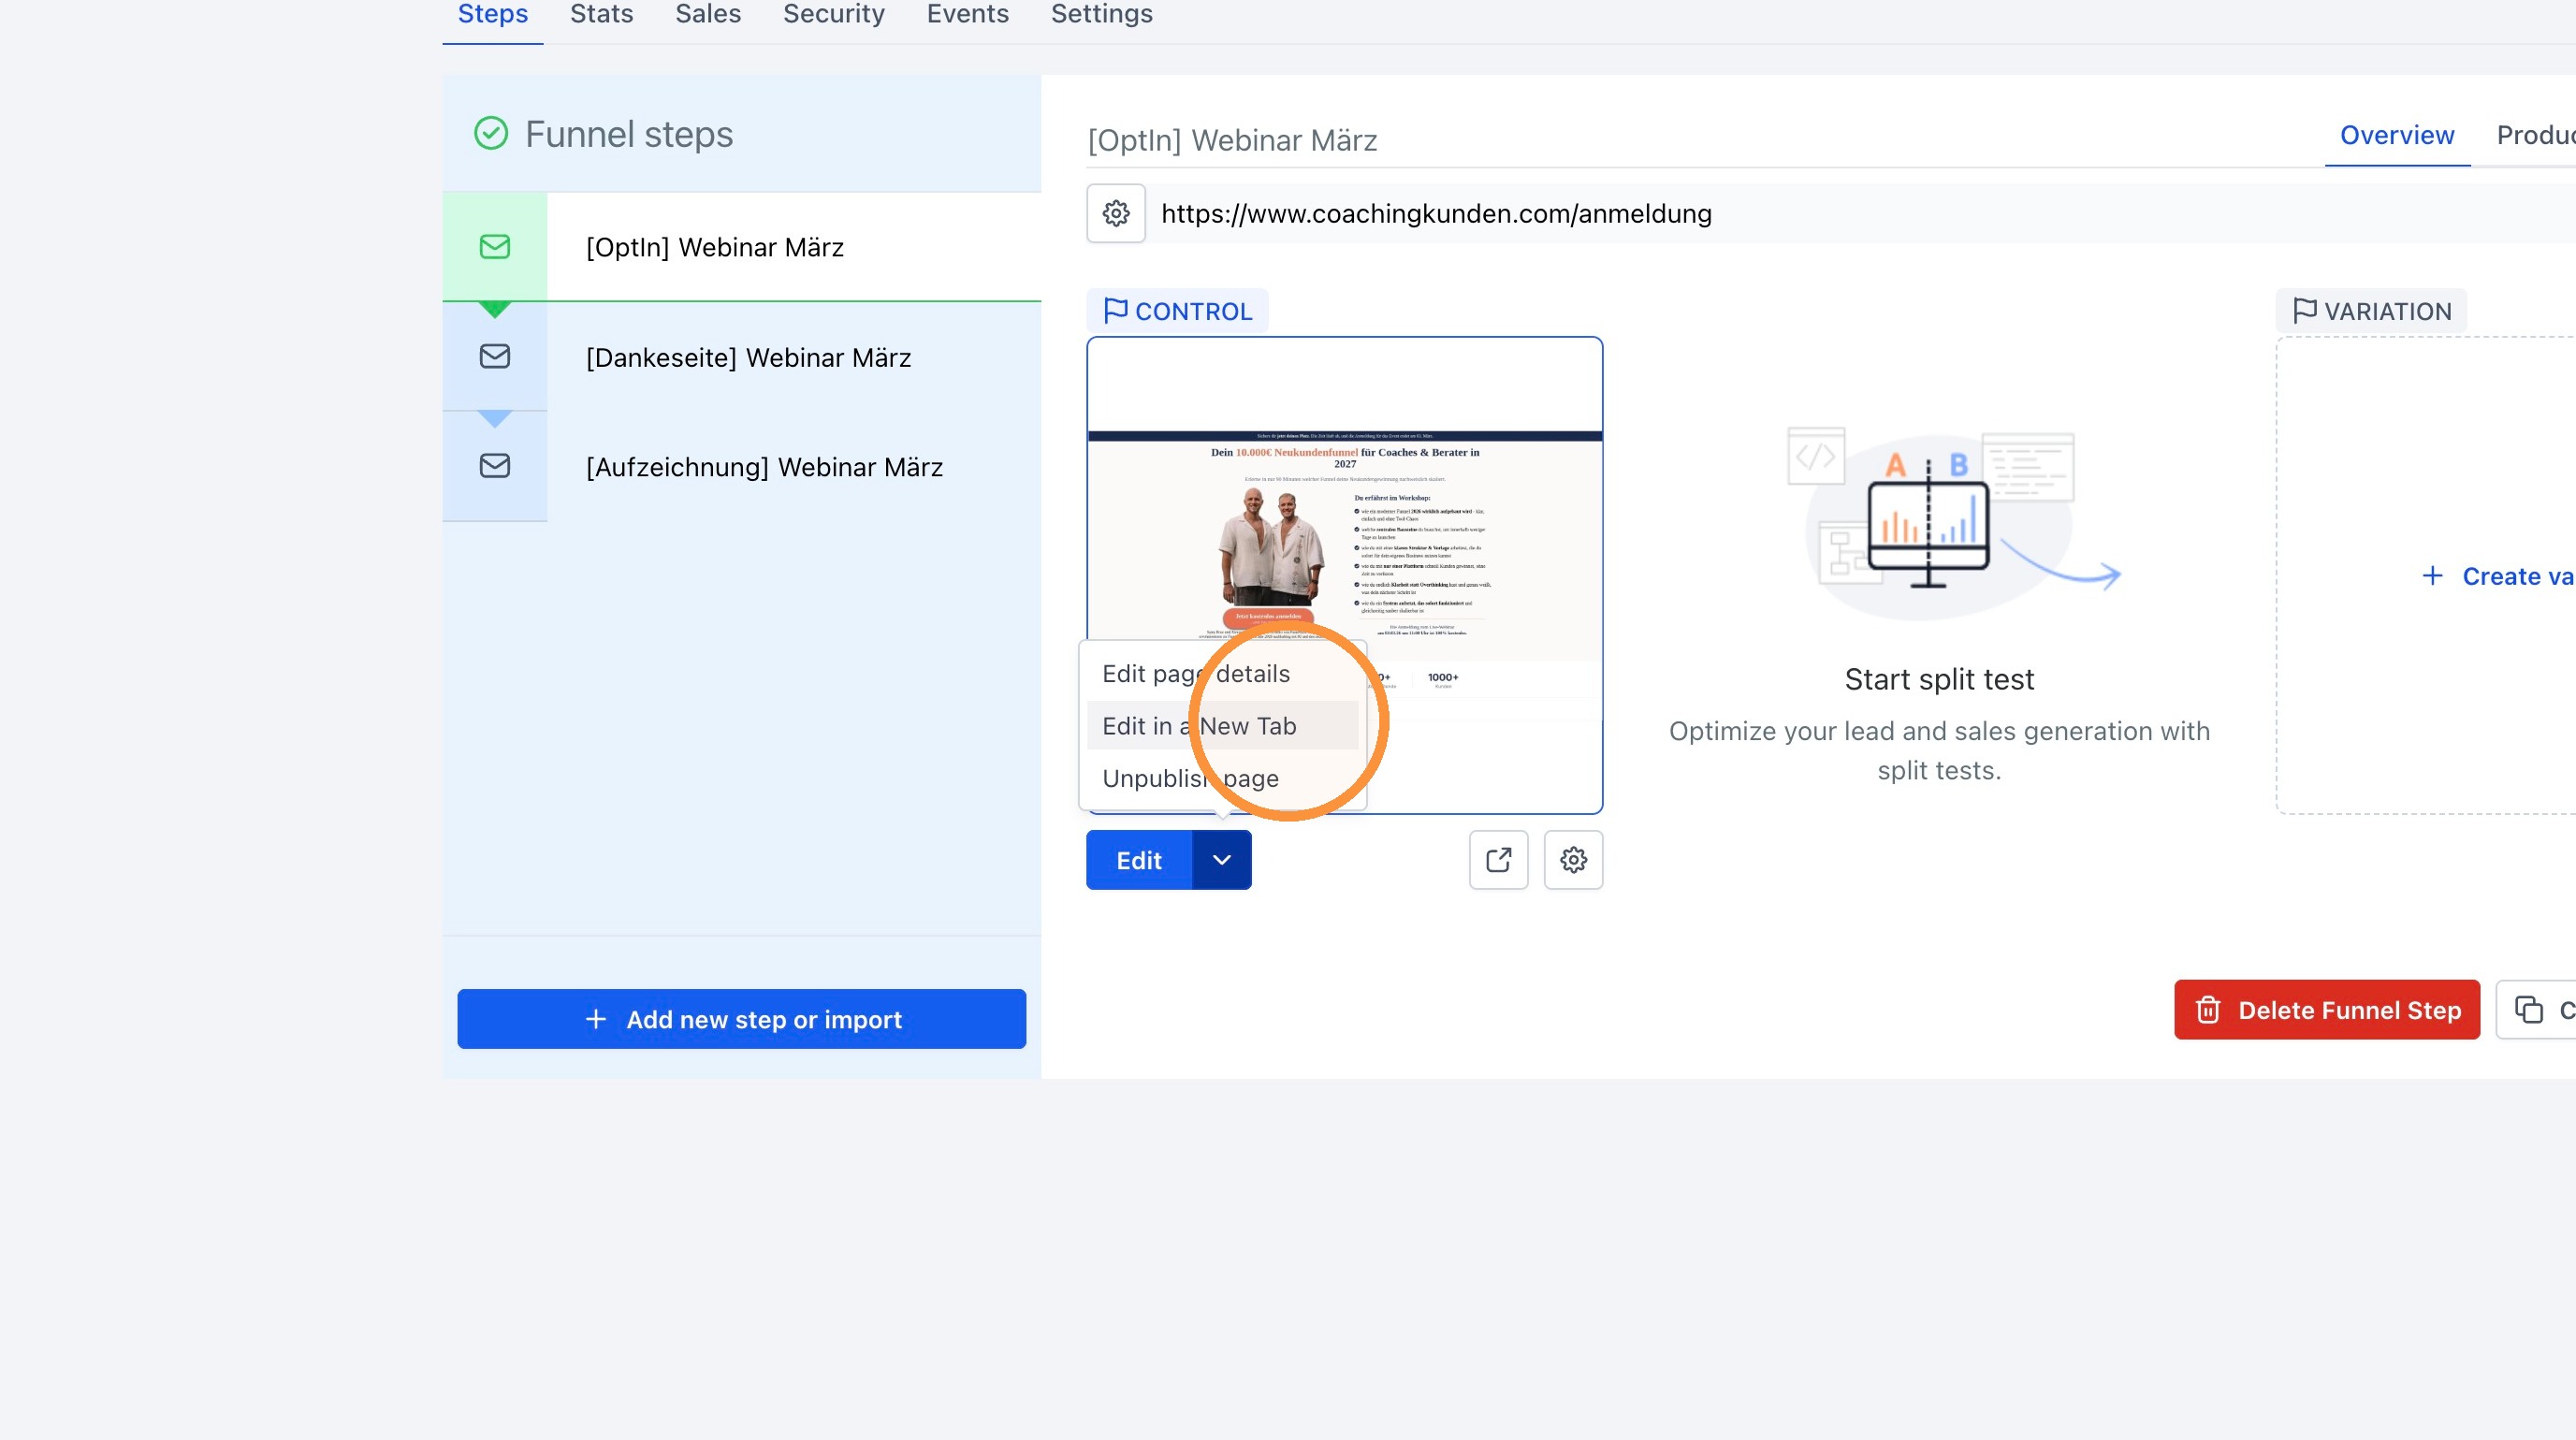Open page settings gear under Control thumbnail

[1573, 860]
